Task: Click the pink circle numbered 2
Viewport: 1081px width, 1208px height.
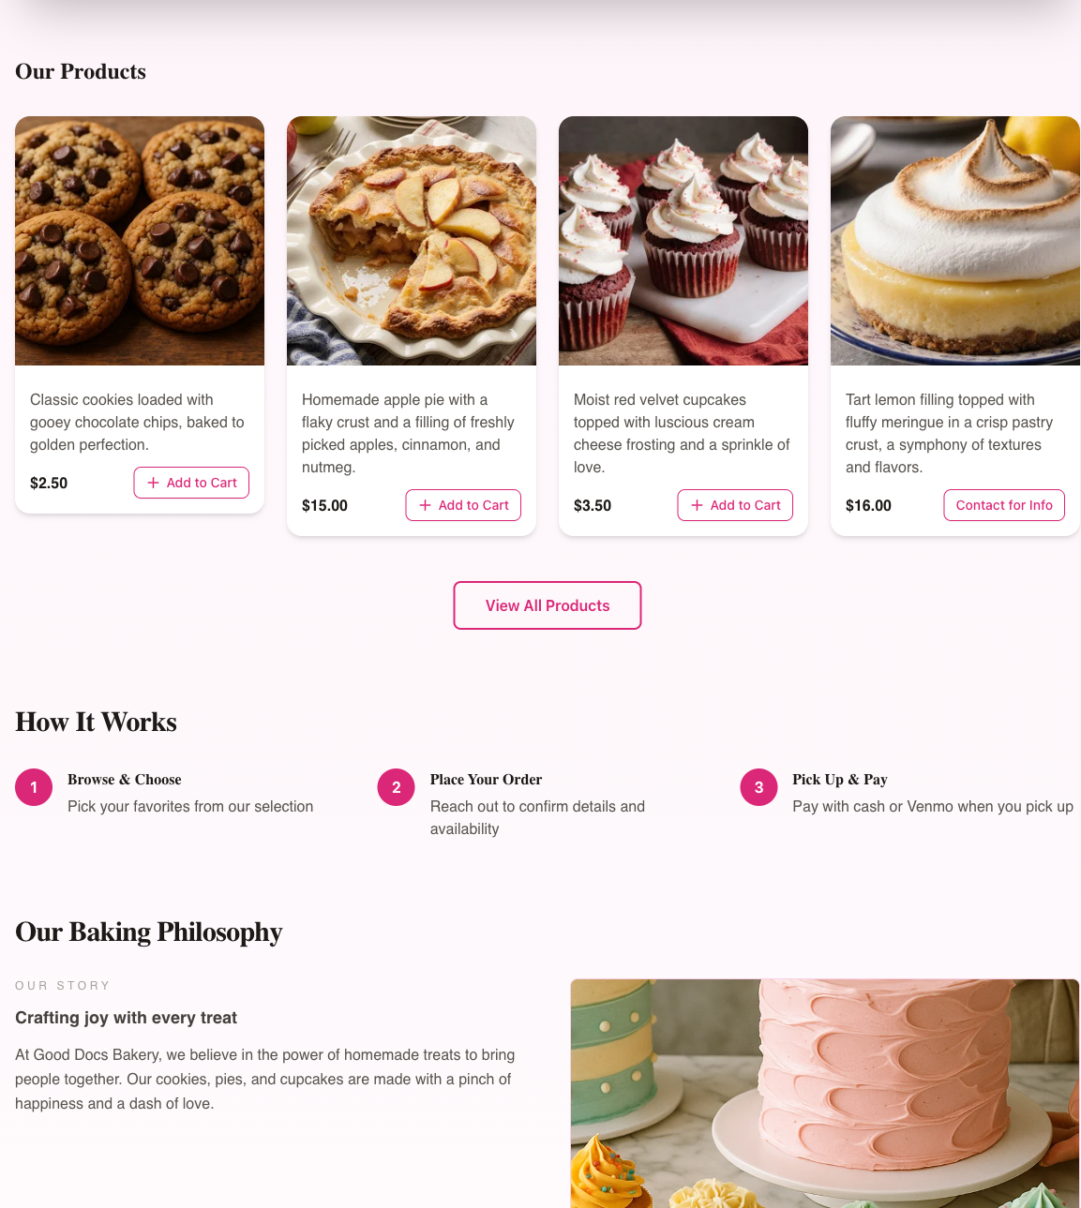Action: [397, 787]
